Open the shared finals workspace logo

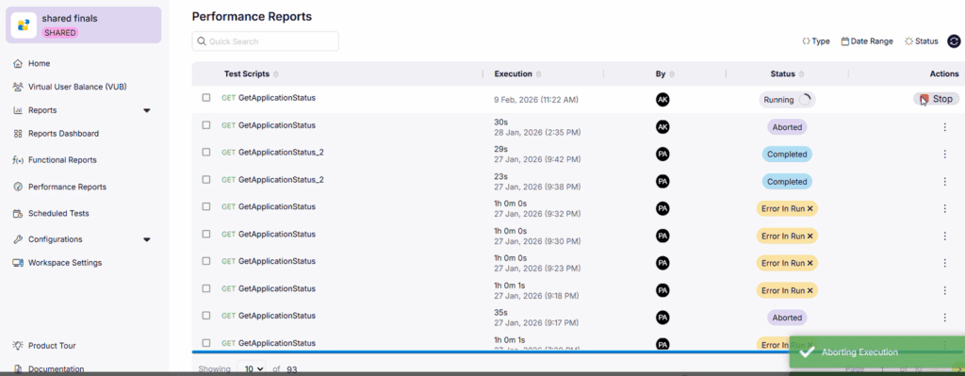coord(24,25)
